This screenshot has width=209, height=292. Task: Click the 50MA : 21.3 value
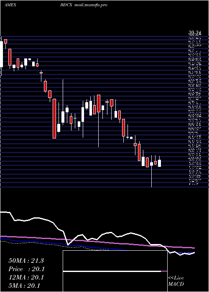click(26, 261)
